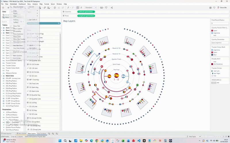
Task: Open the Standard fit dropdown
Action: (91, 8)
